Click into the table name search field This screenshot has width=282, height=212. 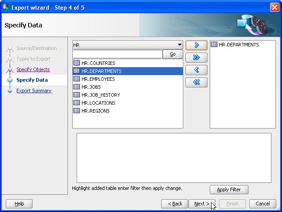click(118, 54)
